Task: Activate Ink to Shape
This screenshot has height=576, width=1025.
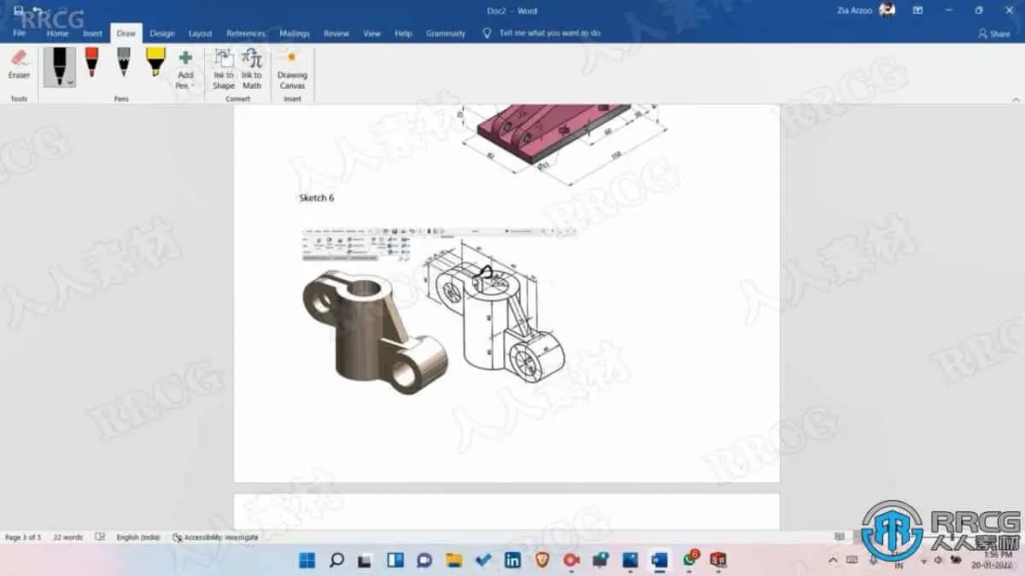Action: click(224, 69)
